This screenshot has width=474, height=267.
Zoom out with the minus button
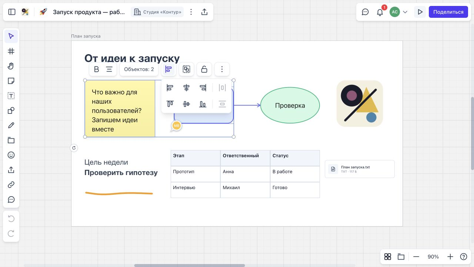416,257
